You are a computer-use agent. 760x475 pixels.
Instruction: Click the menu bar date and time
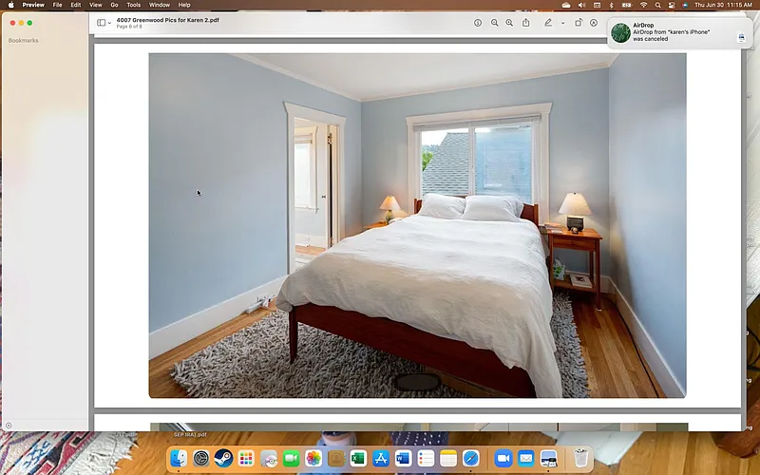tap(724, 5)
